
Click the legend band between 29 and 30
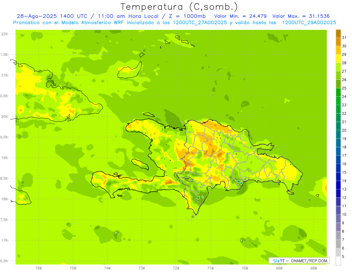tap(338, 50)
